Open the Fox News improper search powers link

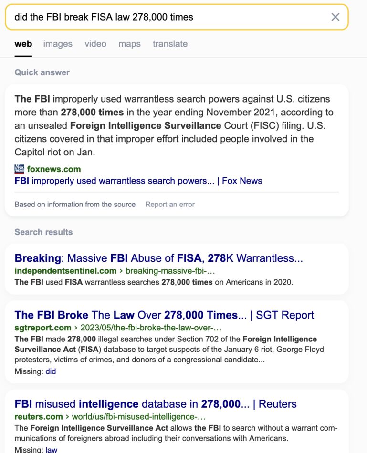pyautogui.click(x=138, y=181)
